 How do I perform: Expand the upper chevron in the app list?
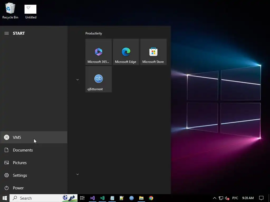tap(78, 79)
